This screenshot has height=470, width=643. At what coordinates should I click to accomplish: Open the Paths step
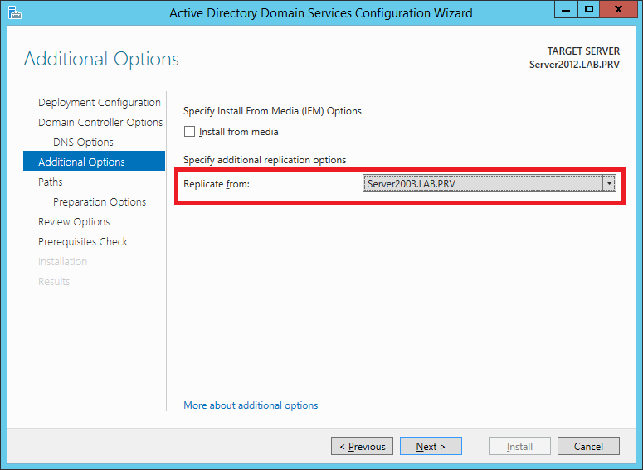51,182
